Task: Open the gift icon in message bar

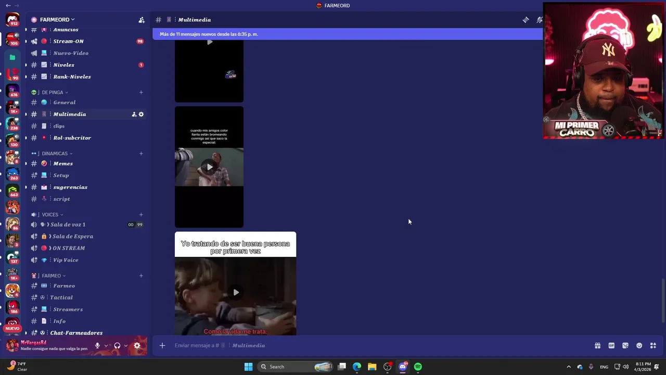Action: click(597, 345)
